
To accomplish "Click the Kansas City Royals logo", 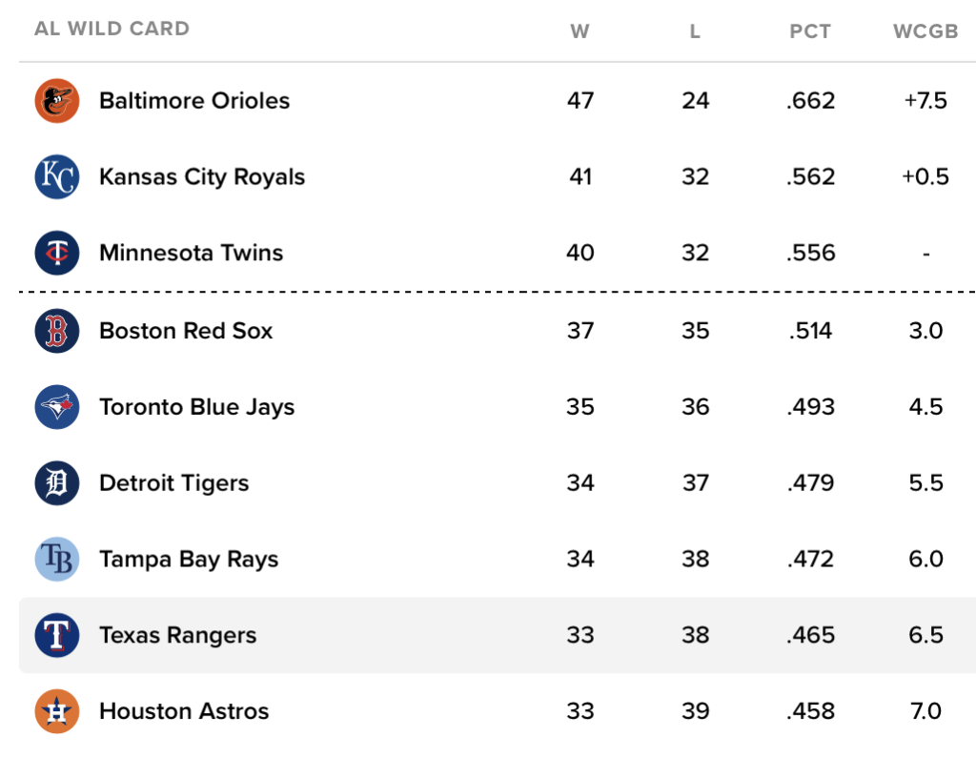I will click(57, 177).
